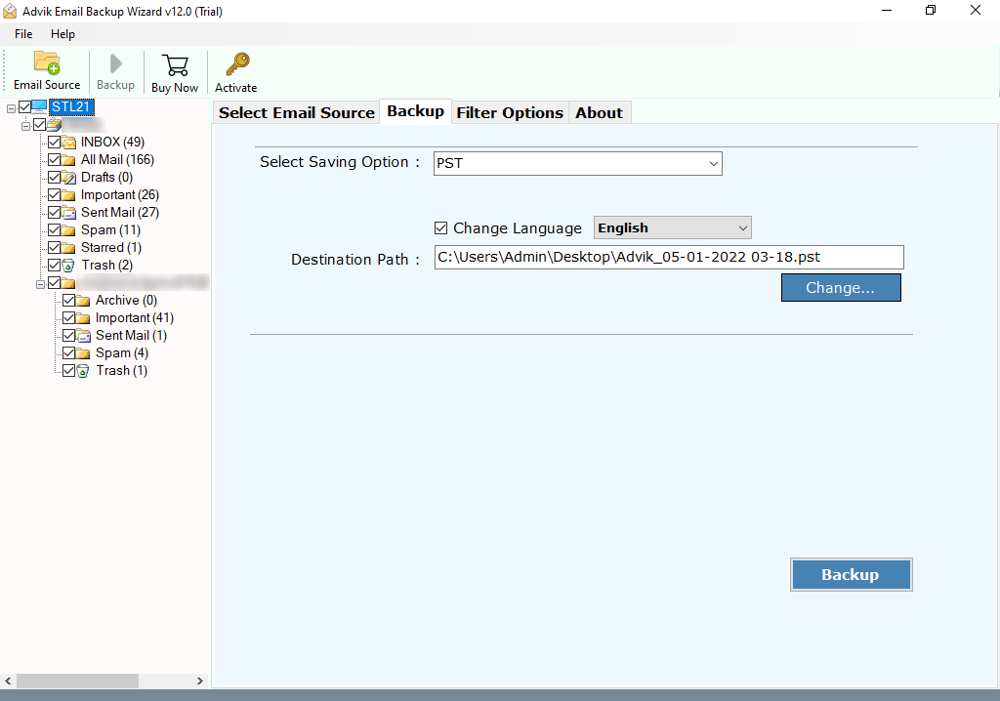Click the Activate key icon
This screenshot has height=701, width=1000.
237,64
